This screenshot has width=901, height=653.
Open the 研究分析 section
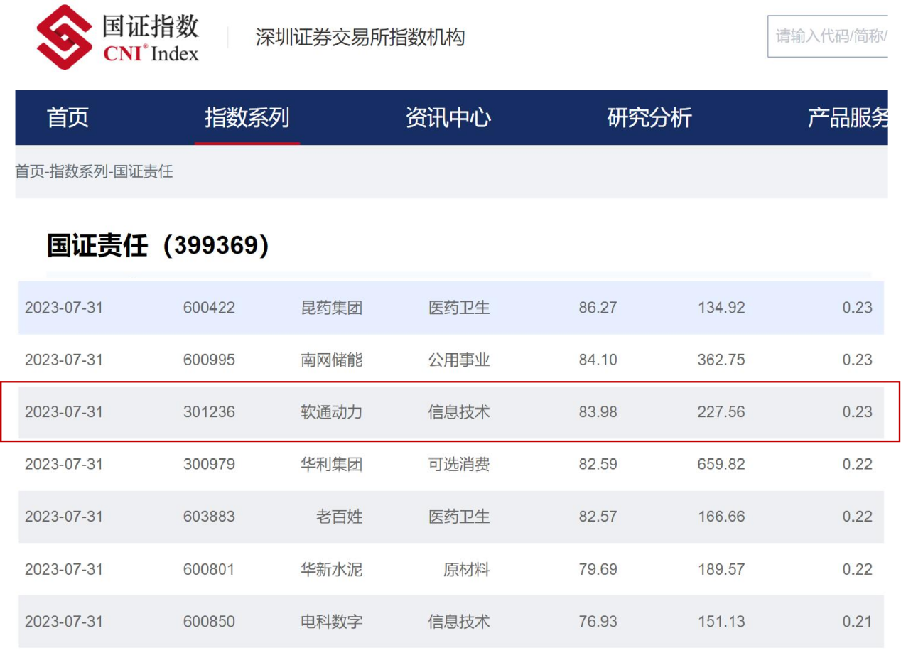[650, 118]
